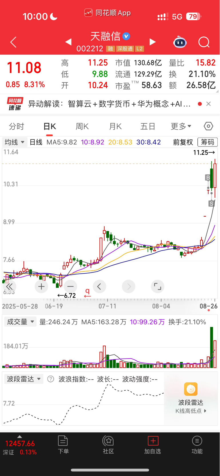This screenshot has height=476, width=220.
Task: Select the 五日 chart tab
Action: [x=148, y=126]
